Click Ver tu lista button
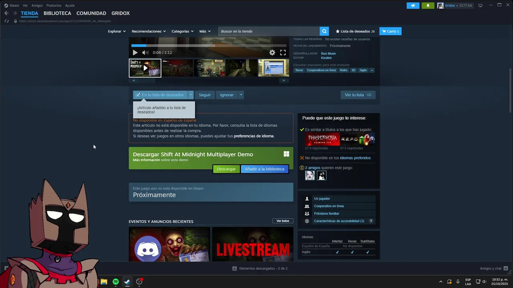 (358, 95)
